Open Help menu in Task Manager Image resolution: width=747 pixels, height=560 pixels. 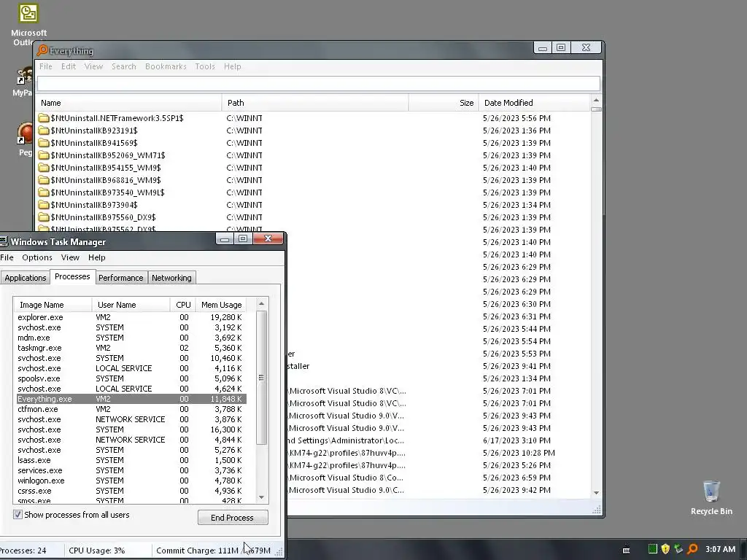coord(97,257)
